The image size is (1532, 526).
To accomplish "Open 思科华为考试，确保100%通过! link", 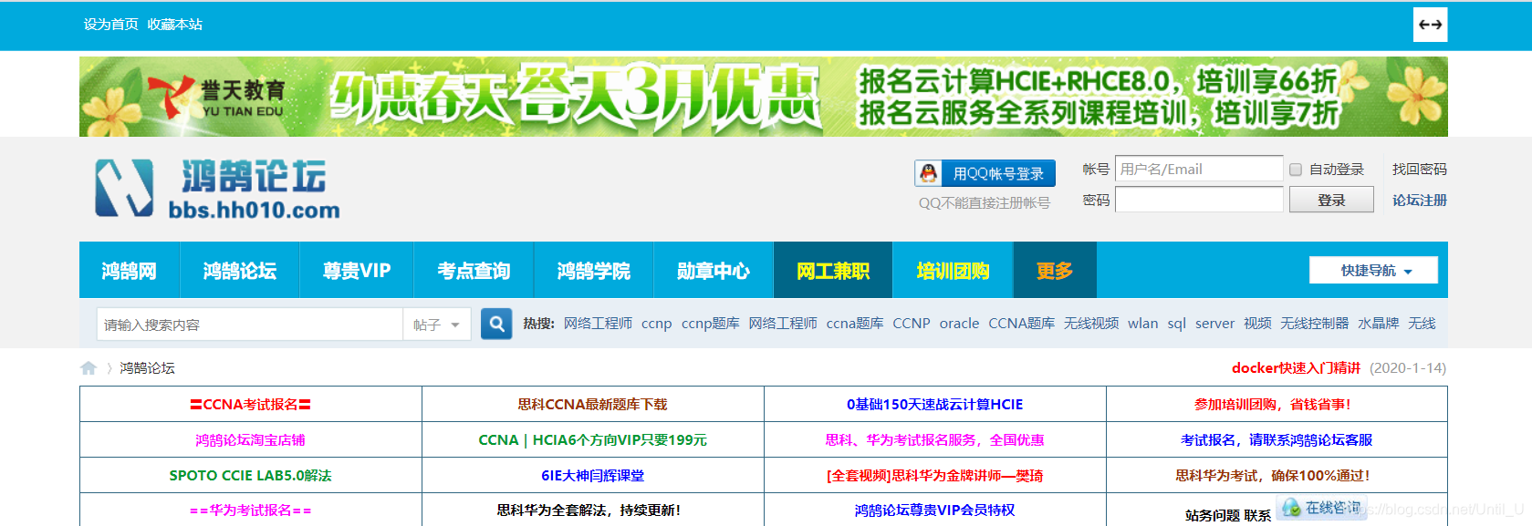I will 1273,476.
